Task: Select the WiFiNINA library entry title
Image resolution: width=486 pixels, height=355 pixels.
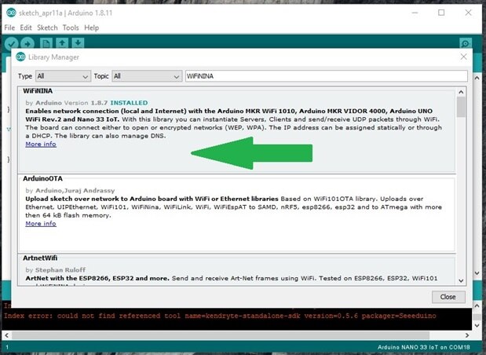Action: tap(38, 91)
